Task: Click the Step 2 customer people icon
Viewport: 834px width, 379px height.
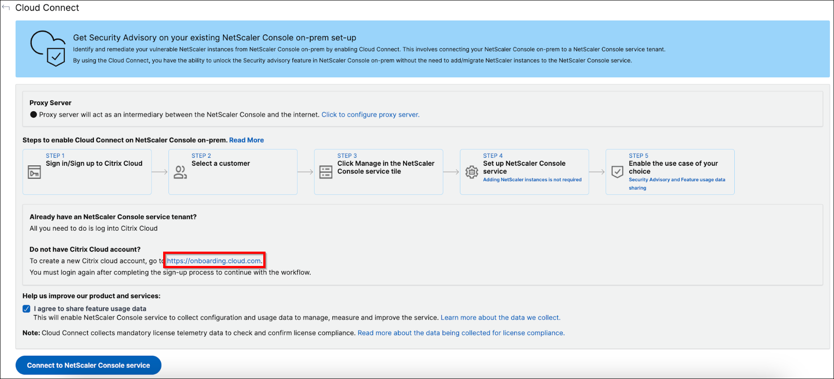Action: pos(180,172)
